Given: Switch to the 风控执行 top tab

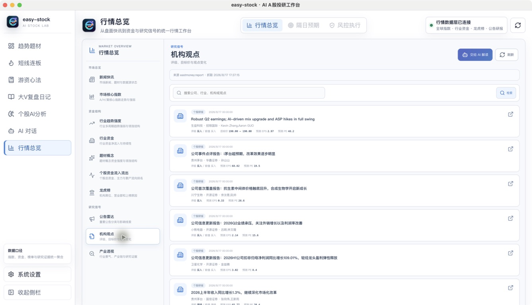Looking at the screenshot, I should click(345, 25).
